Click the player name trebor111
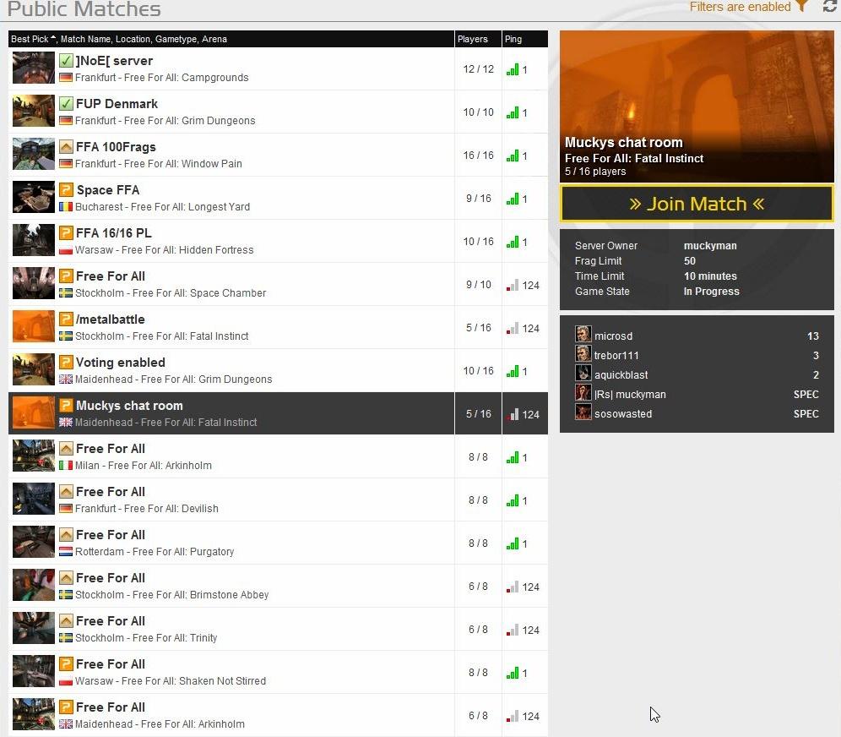Screen dimensions: 841x737 click(x=616, y=355)
